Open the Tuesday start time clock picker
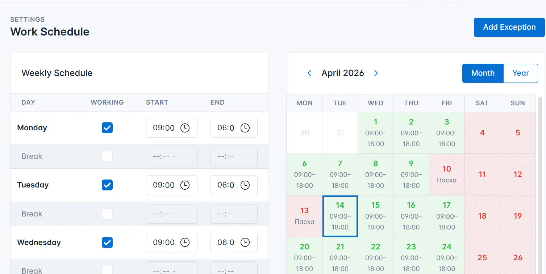The image size is (546, 274). coord(185,185)
